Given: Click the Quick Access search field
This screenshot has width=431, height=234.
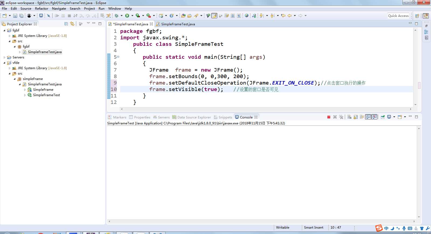Looking at the screenshot, I should (x=398, y=16).
